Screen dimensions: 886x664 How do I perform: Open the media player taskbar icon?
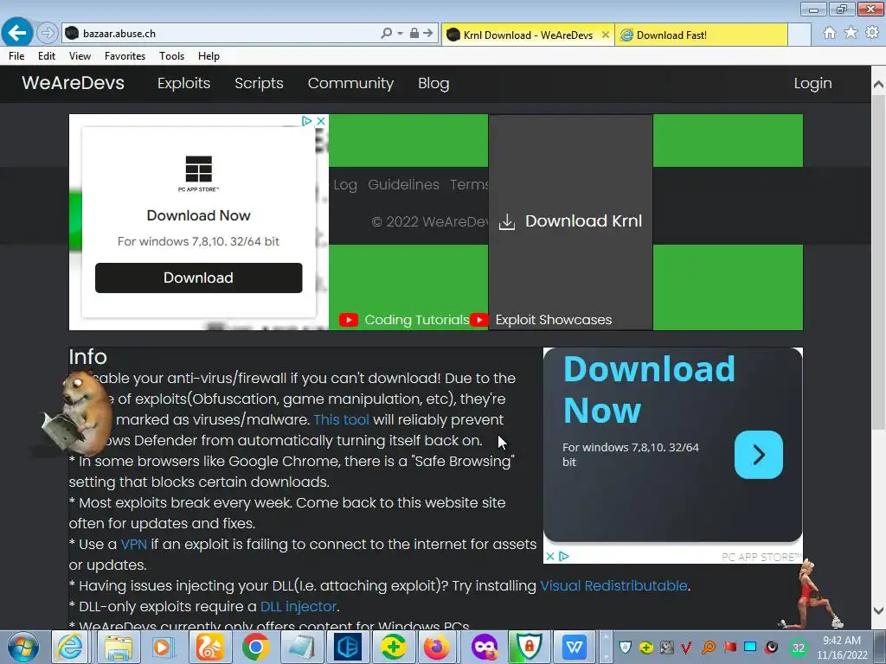coord(164,647)
